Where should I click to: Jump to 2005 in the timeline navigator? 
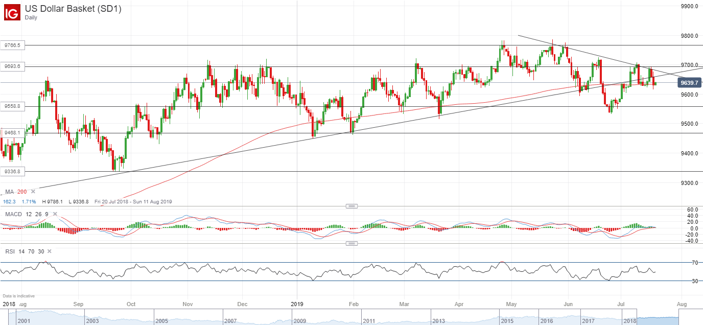[x=162, y=321]
